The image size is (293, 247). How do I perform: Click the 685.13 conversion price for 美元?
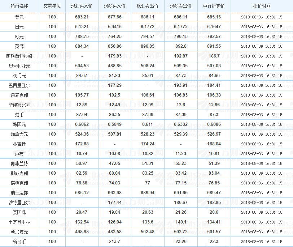214,17
